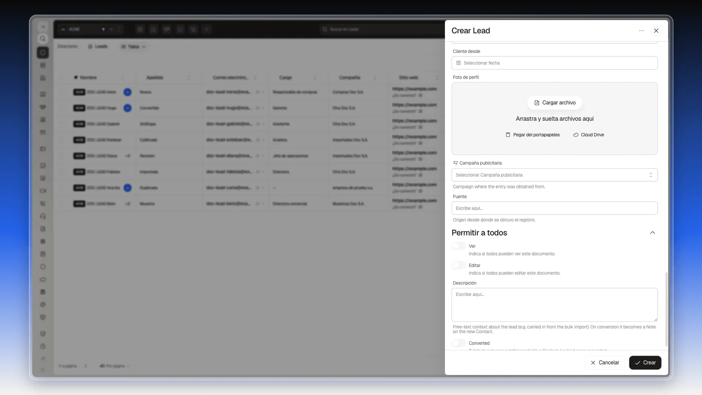Click the Cargo column header
The image size is (702, 395).
(x=286, y=78)
